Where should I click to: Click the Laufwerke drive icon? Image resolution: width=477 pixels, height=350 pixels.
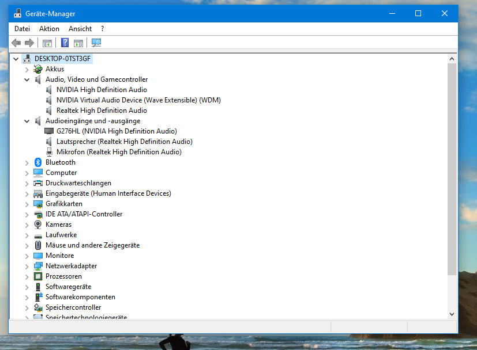pos(37,235)
